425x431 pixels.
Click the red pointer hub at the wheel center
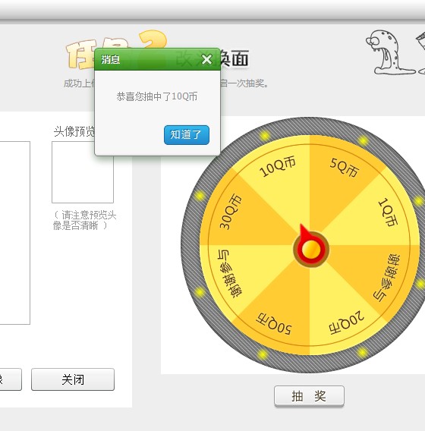(311, 249)
